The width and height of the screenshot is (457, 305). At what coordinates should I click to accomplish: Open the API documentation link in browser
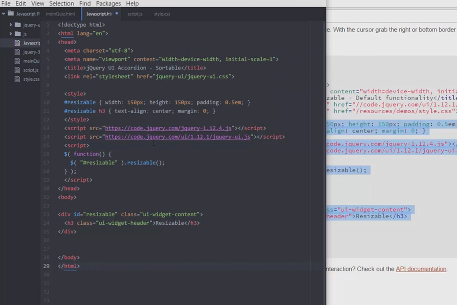[421, 269]
